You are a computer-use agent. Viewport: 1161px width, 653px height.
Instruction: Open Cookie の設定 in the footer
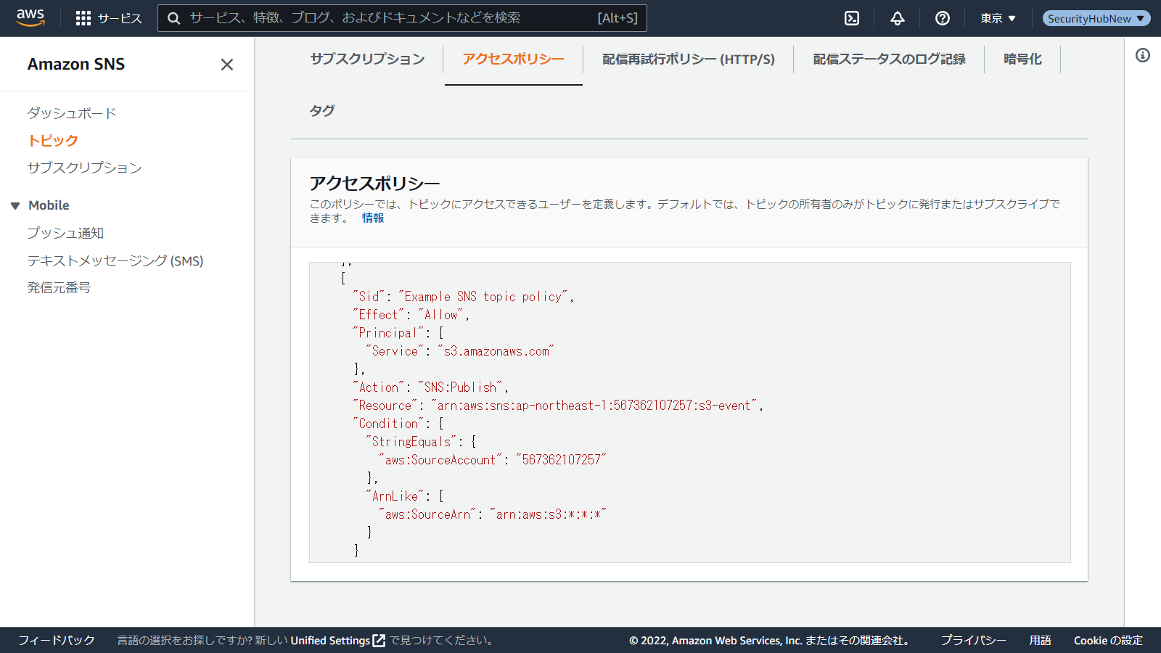pyautogui.click(x=1108, y=641)
